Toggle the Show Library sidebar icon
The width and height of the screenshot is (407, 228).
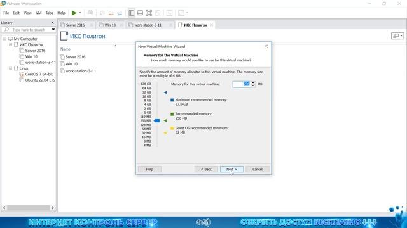pyautogui.click(x=132, y=13)
